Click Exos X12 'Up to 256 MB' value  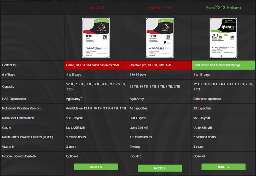click(203, 127)
